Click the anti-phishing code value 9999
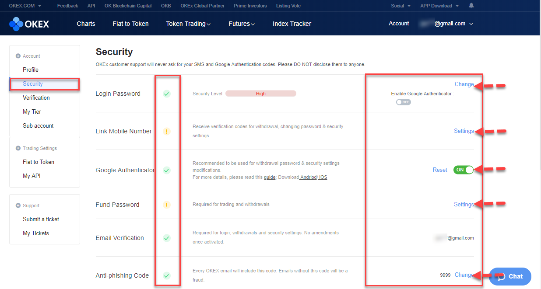541x289 pixels. tap(445, 275)
